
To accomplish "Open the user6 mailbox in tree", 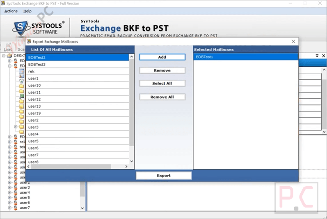I will click(x=25, y=203).
